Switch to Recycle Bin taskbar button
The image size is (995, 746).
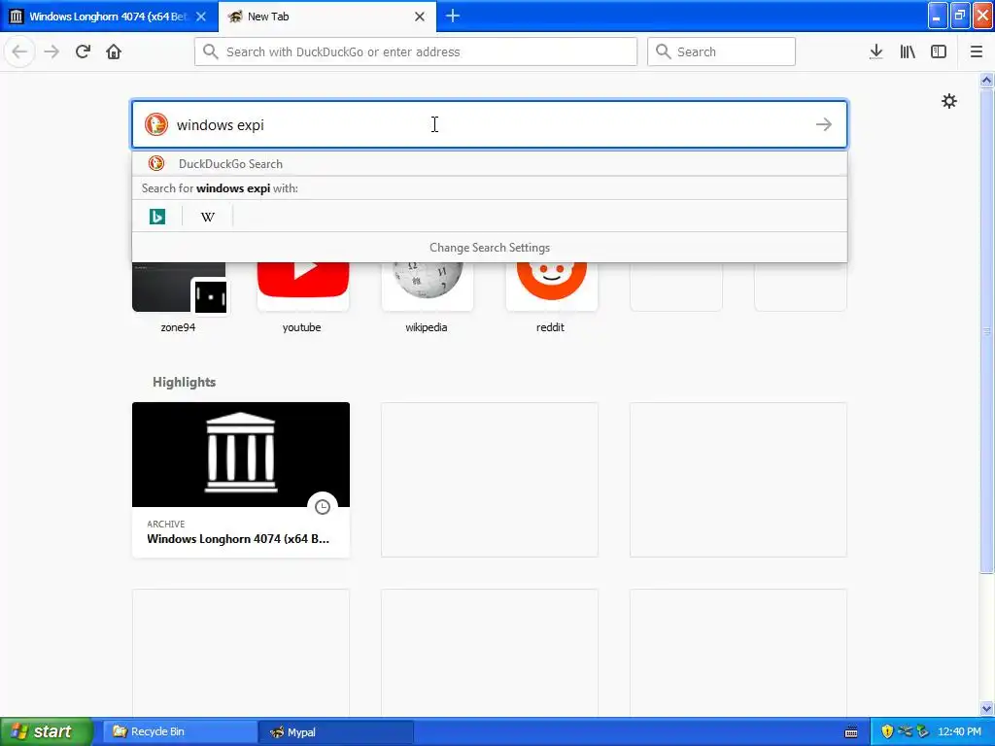pyautogui.click(x=179, y=731)
